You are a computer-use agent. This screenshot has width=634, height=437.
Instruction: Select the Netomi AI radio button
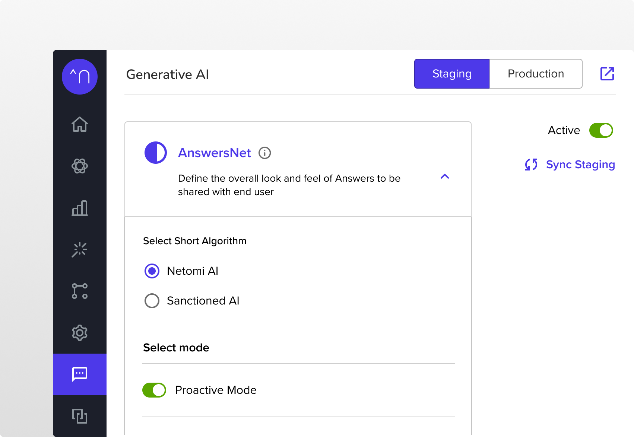(152, 271)
